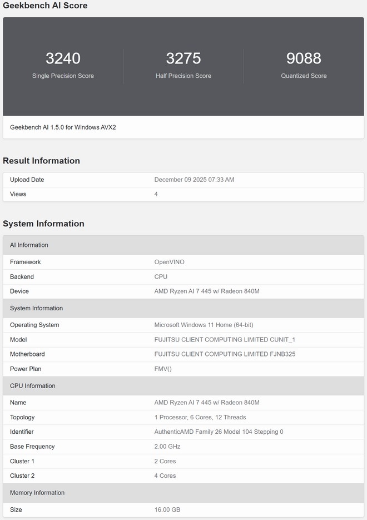Click the Device row label

tap(19, 291)
